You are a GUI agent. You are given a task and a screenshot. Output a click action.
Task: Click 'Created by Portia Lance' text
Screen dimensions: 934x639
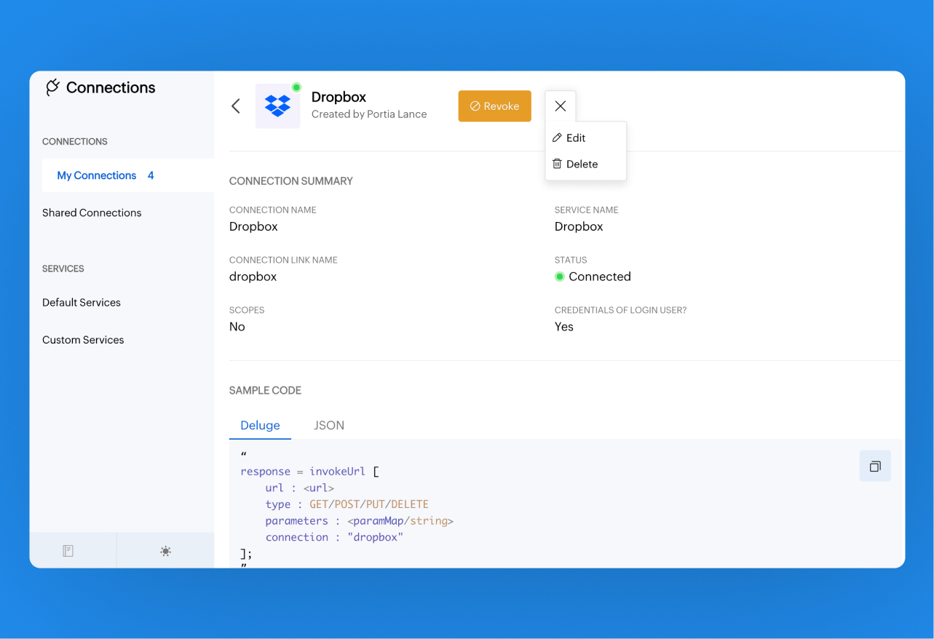point(369,114)
